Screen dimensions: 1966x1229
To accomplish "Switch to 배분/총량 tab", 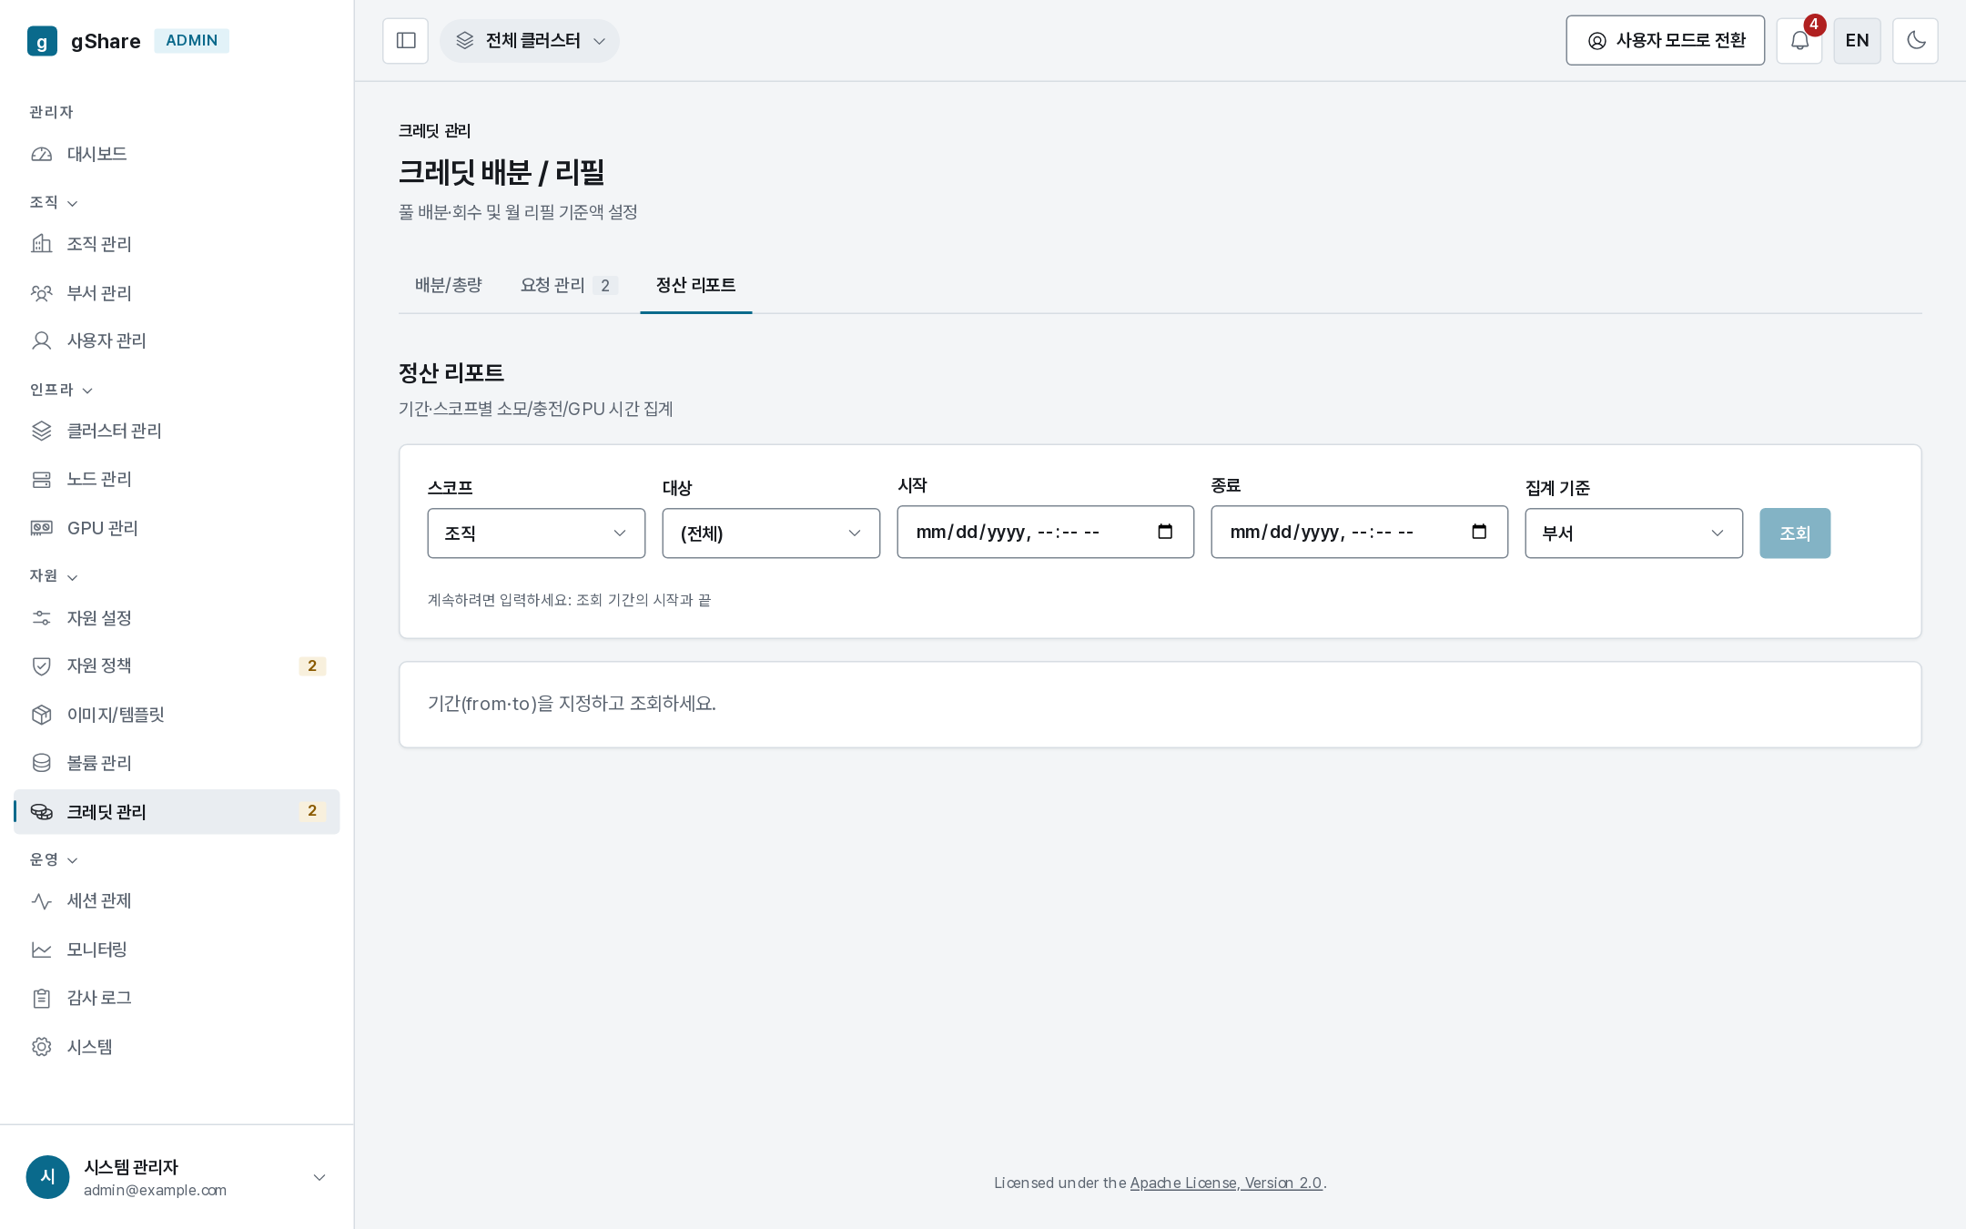I will coord(449,285).
